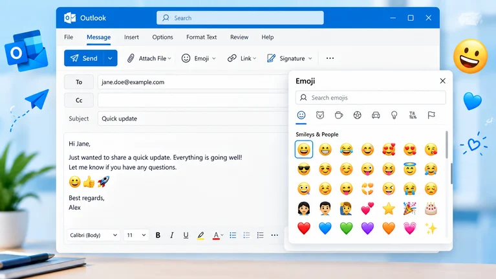Toggle italic formatting

[172, 235]
